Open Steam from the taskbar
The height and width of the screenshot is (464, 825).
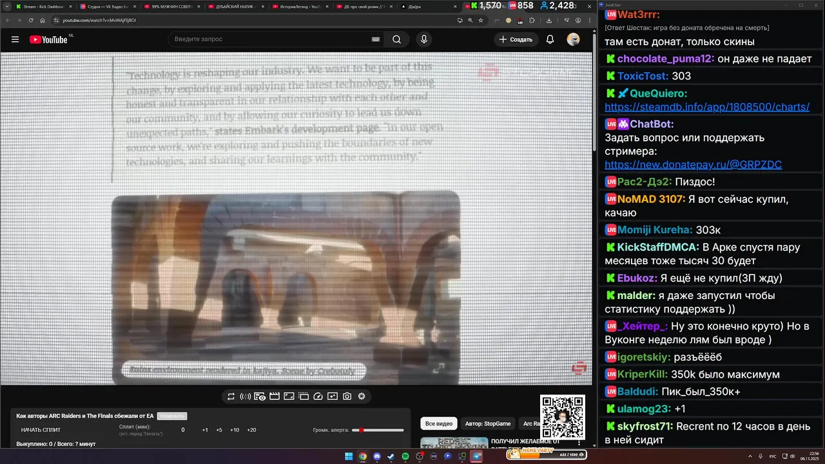tap(391, 456)
